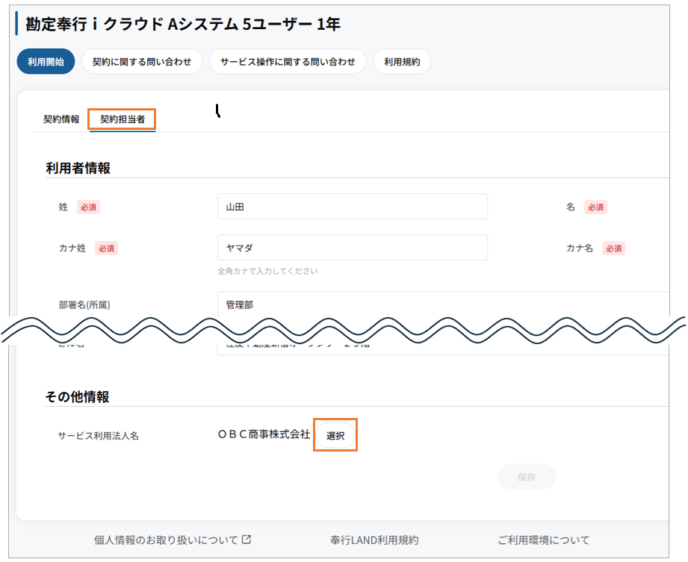The height and width of the screenshot is (562, 688).
Task: Click the 部署名(所属) label
Action: click(x=84, y=305)
